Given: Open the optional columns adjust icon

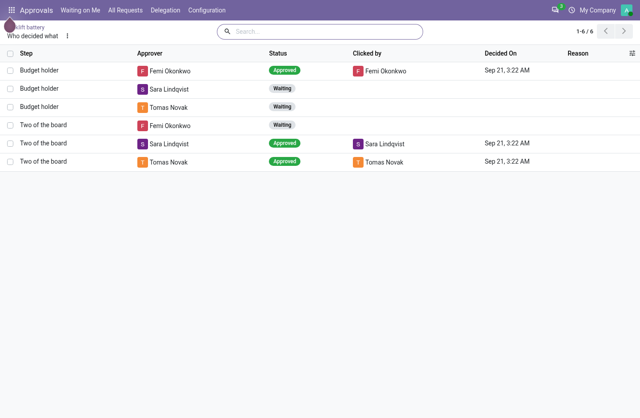Looking at the screenshot, I should pyautogui.click(x=632, y=53).
